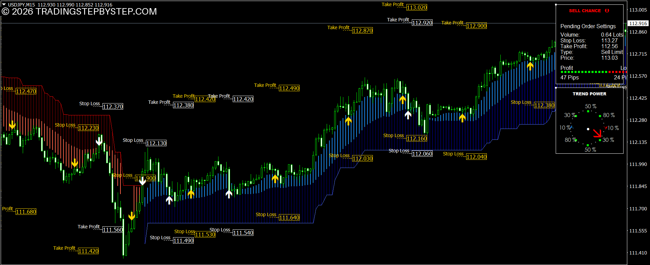Image resolution: width=650 pixels, height=265 pixels.
Task: Click the 111.410 price axis label
Action: (x=638, y=253)
